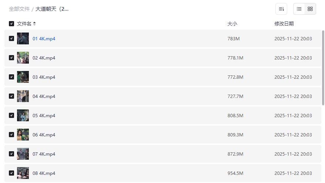Toggle file name column sort arrows
This screenshot has width=325, height=183.
coord(34,24)
